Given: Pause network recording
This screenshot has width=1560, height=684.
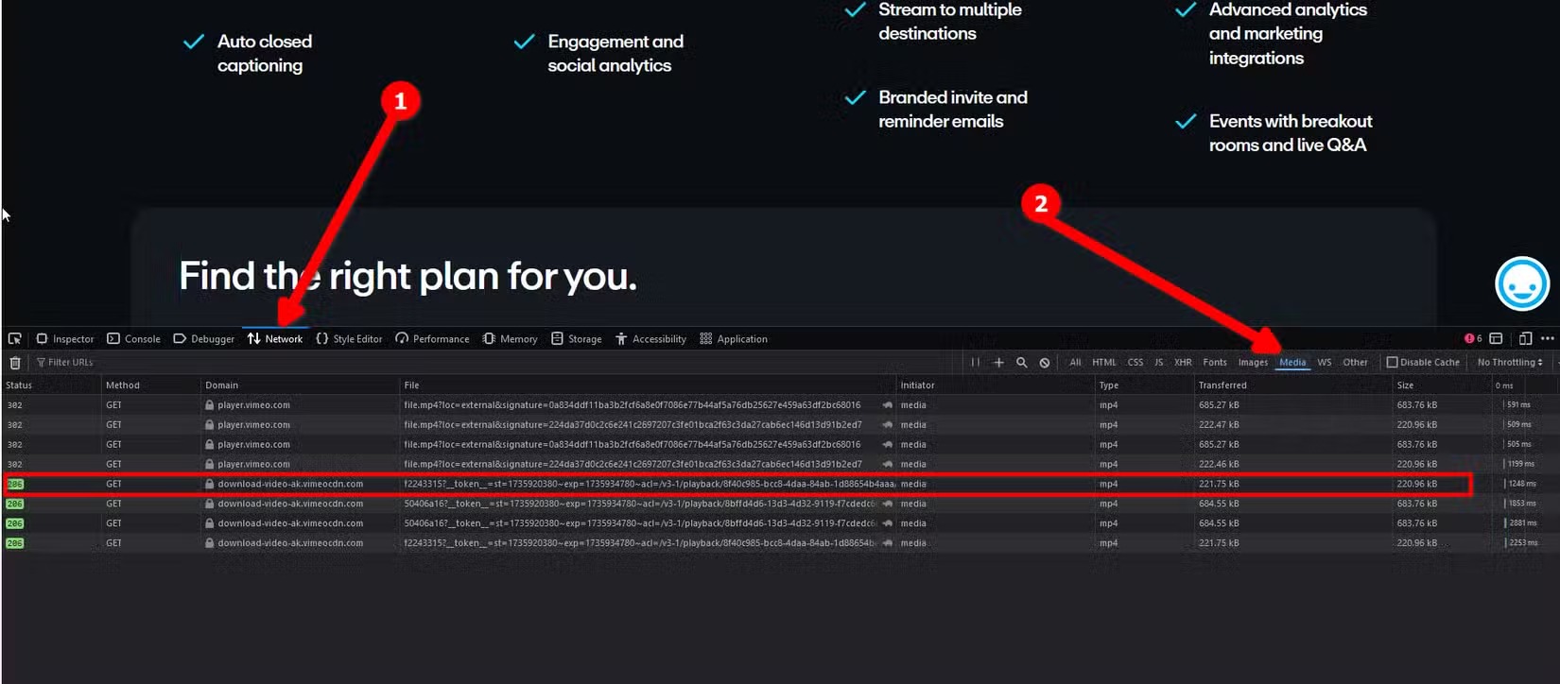Looking at the screenshot, I should click(975, 363).
